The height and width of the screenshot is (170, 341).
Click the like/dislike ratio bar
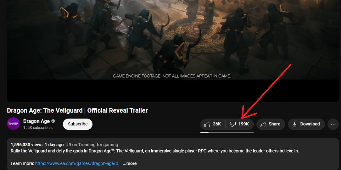227,132
